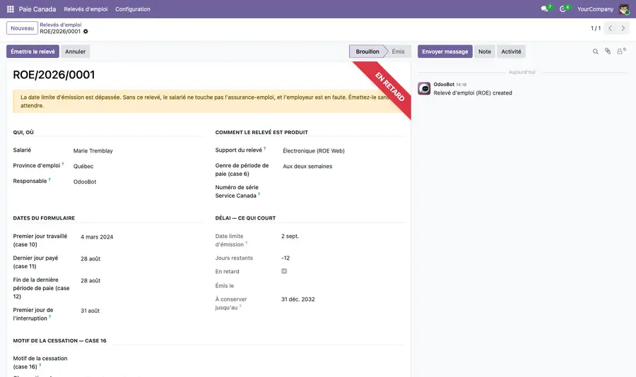Open date picker for Premier jour de l'interruption
The width and height of the screenshot is (636, 377).
click(x=141, y=311)
